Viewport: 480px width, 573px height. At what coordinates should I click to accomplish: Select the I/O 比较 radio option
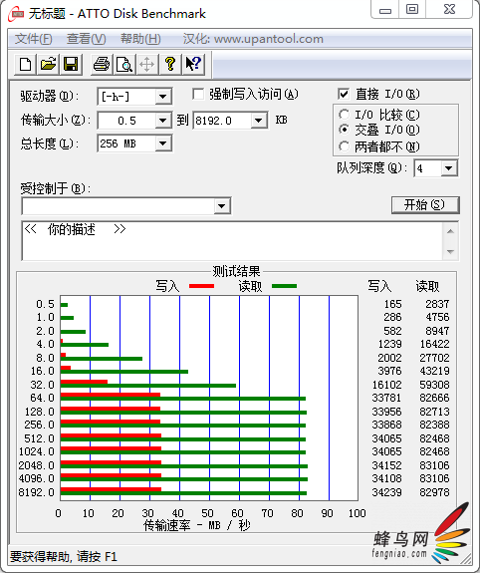click(x=344, y=115)
